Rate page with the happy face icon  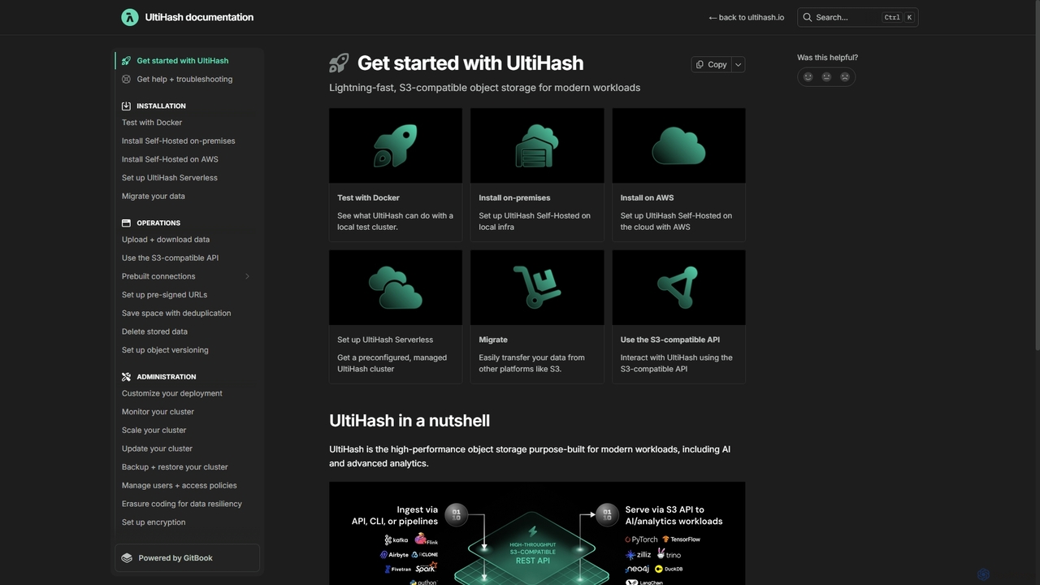(x=808, y=76)
